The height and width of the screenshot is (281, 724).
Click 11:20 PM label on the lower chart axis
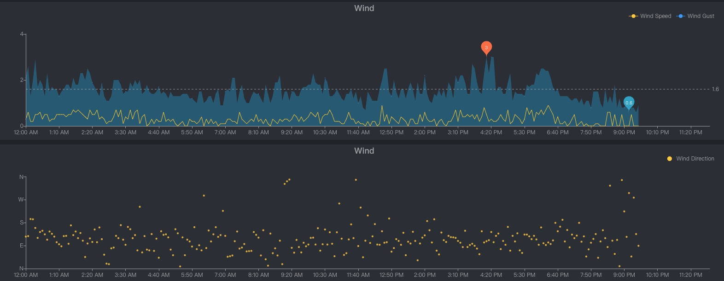[690, 275]
